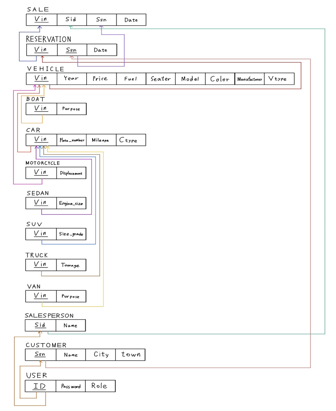Click the SALE table title
Screen dimensions: 336x411
pos(38,9)
